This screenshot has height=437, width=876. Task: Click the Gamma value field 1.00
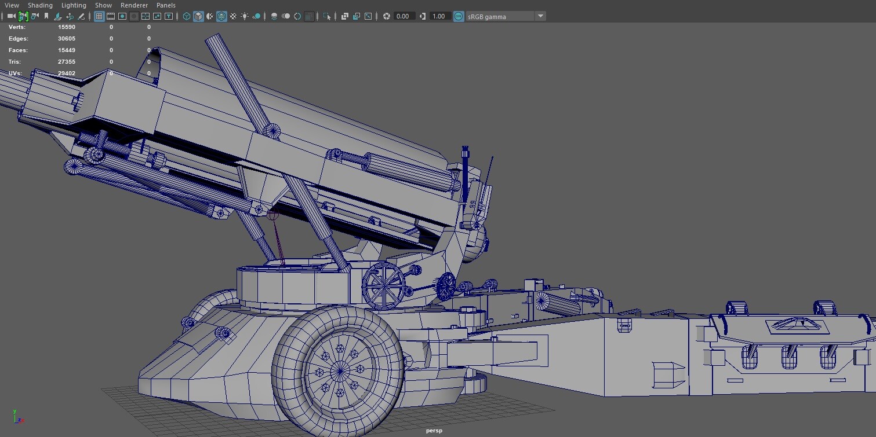point(439,16)
